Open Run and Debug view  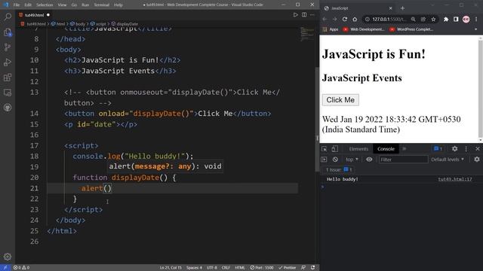click(8, 62)
